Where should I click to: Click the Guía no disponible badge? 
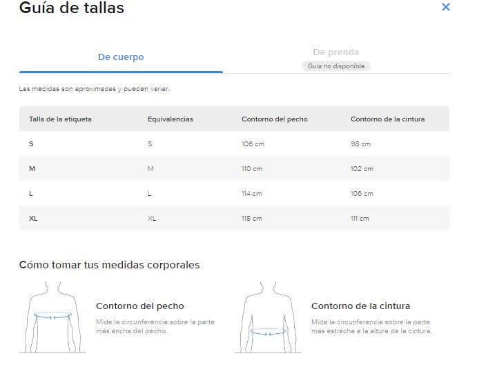click(336, 66)
